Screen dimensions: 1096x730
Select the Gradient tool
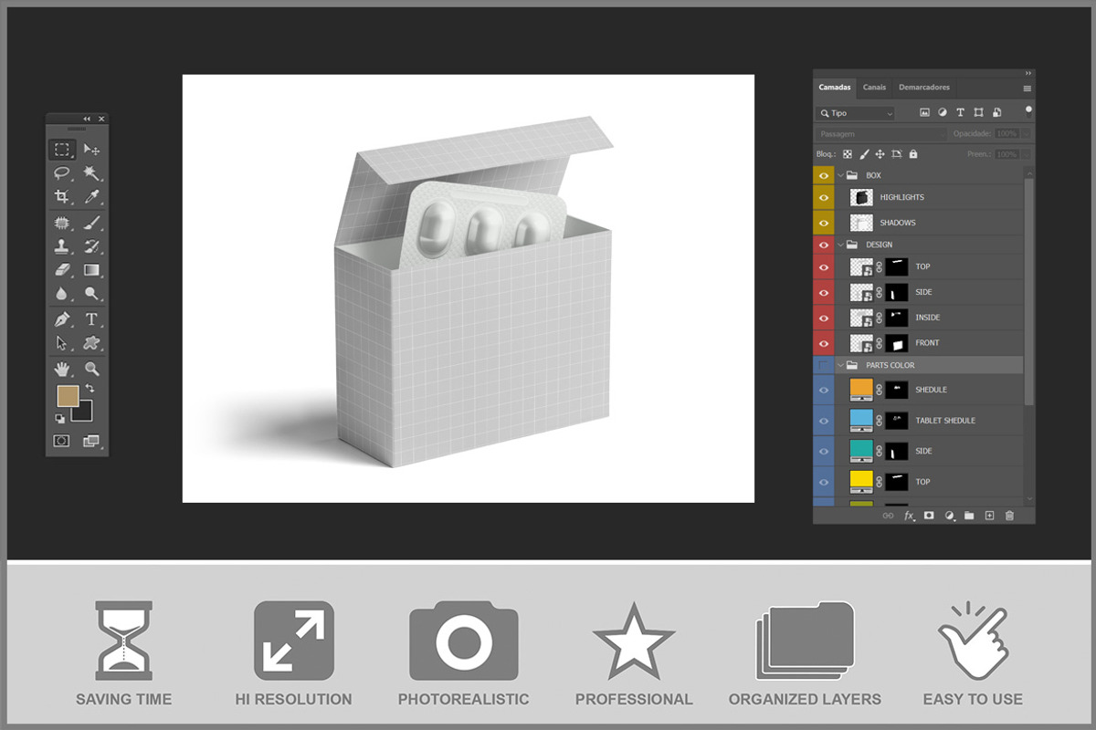pos(91,270)
